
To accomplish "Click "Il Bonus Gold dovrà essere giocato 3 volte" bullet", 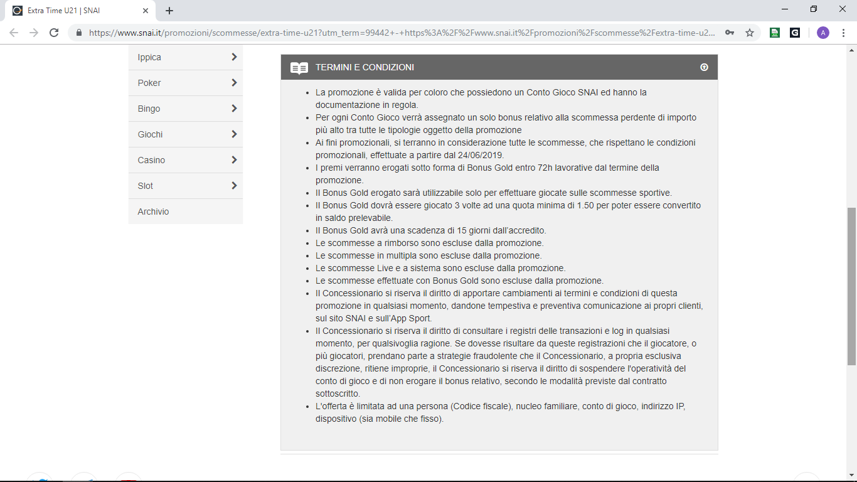I will click(x=508, y=212).
